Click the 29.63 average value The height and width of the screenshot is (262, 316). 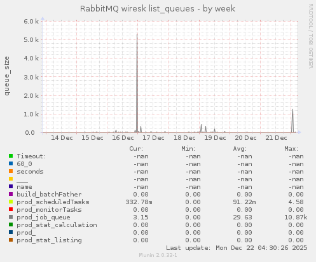(x=242, y=217)
